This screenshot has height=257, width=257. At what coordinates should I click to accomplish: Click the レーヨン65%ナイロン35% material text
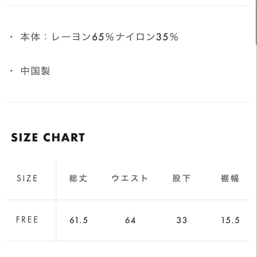pyautogui.click(x=115, y=37)
